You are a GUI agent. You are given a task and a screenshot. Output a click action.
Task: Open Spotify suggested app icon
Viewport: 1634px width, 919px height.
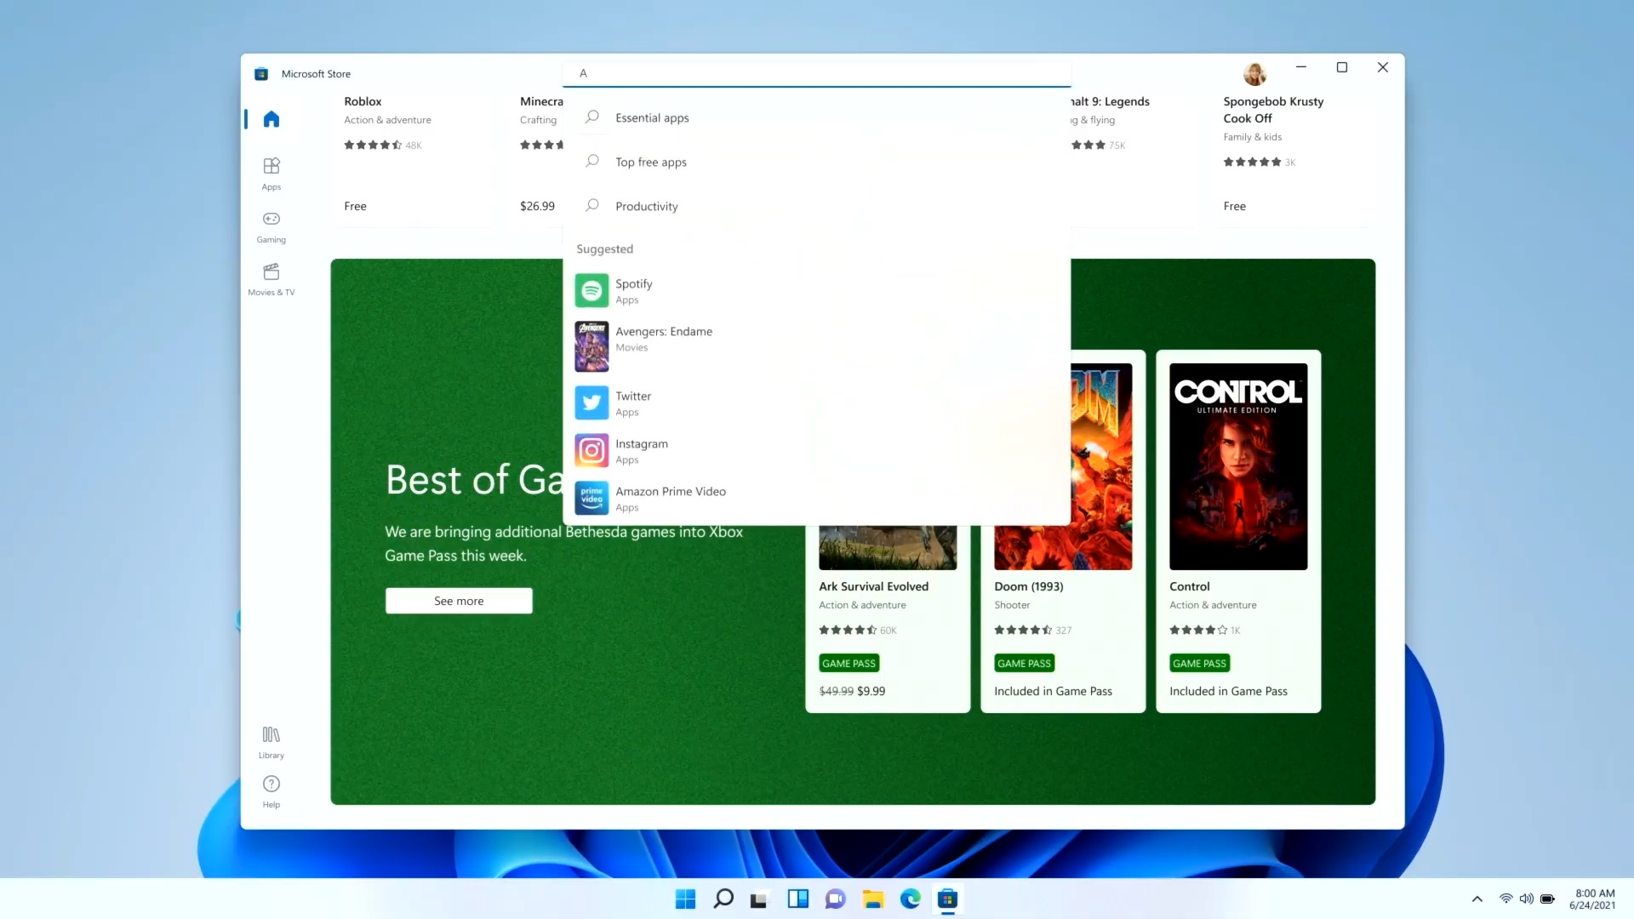click(x=591, y=289)
